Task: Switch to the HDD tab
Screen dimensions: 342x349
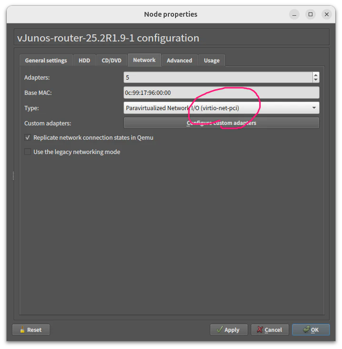Action: 84,61
